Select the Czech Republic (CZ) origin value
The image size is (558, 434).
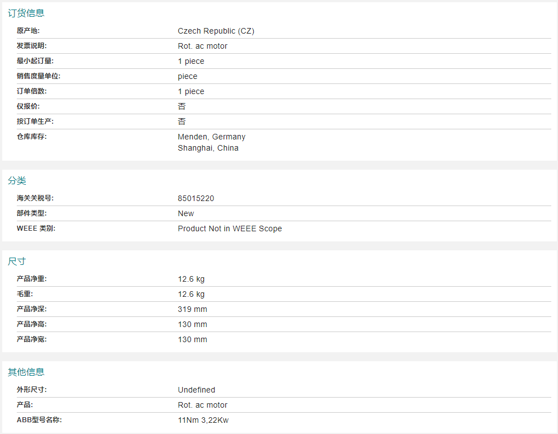click(216, 31)
